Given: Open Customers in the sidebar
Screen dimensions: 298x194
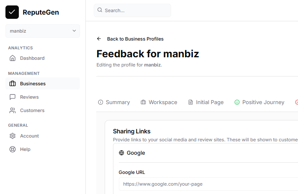Looking at the screenshot, I should pyautogui.click(x=32, y=110).
